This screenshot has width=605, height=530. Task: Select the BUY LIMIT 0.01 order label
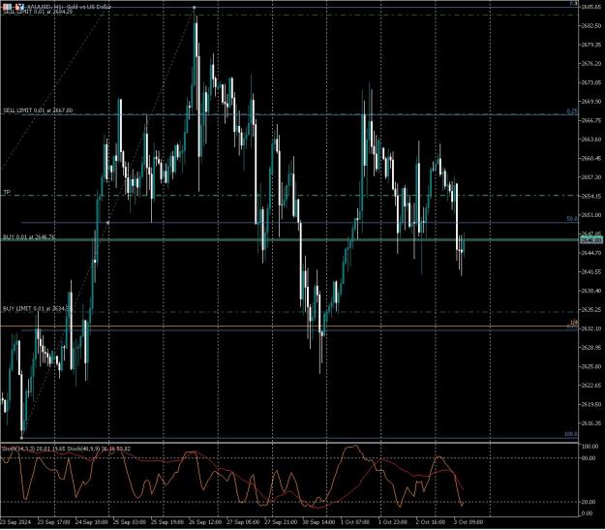(x=38, y=309)
